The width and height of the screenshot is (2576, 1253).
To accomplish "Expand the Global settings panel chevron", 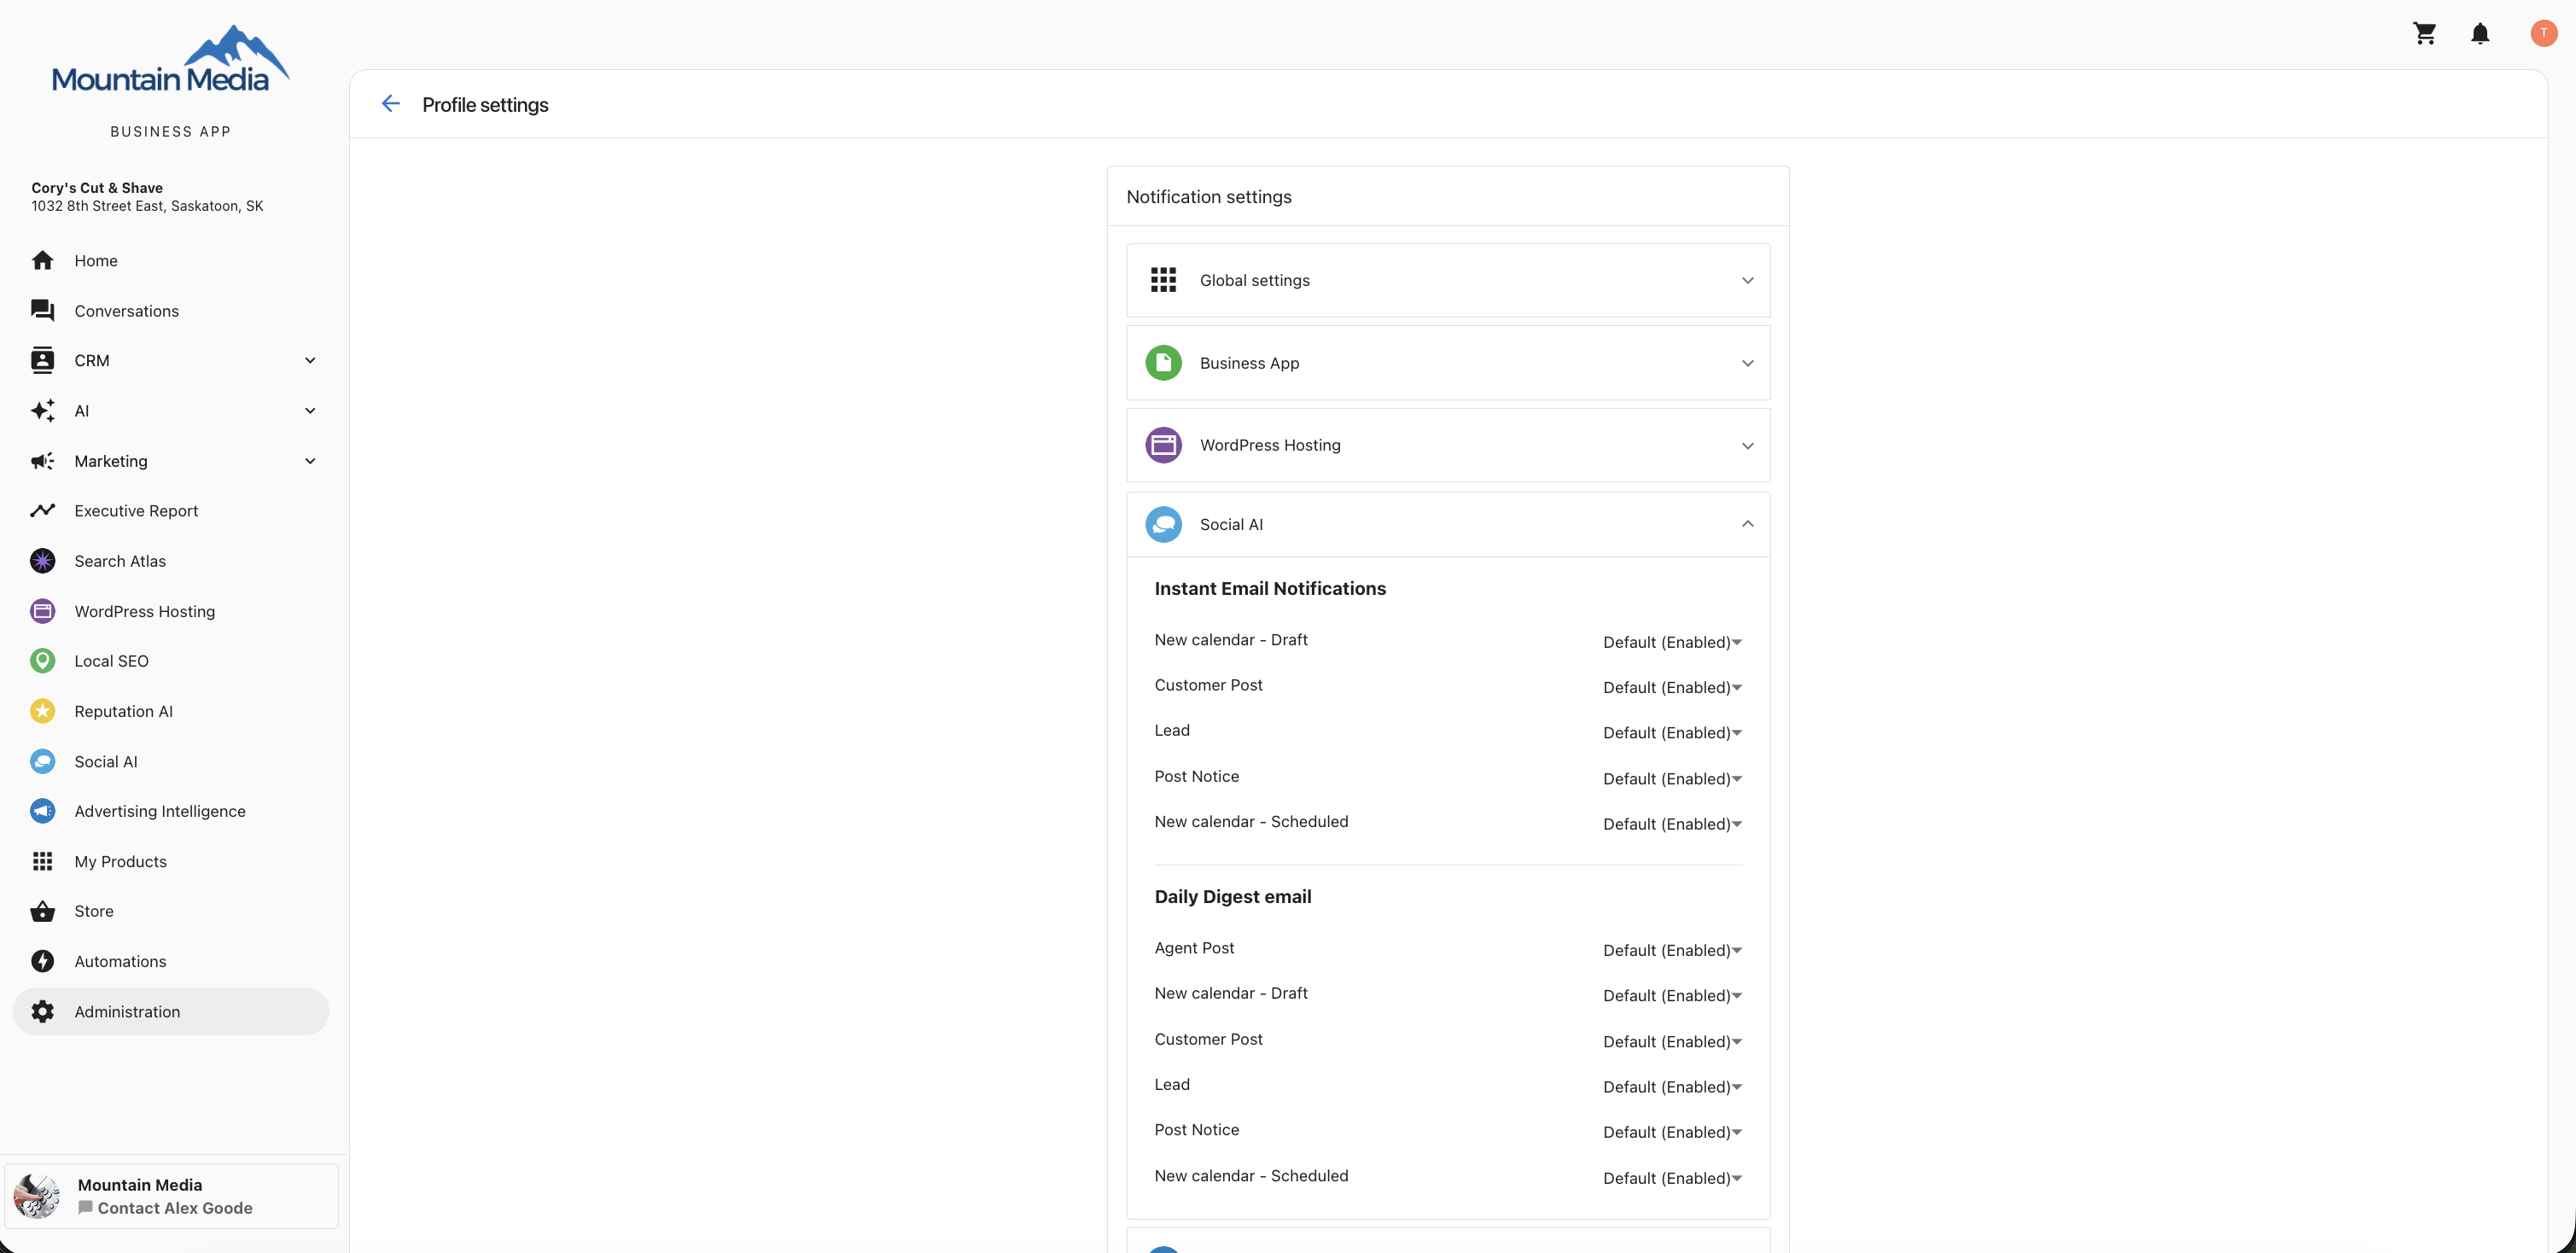I will coord(1747,280).
